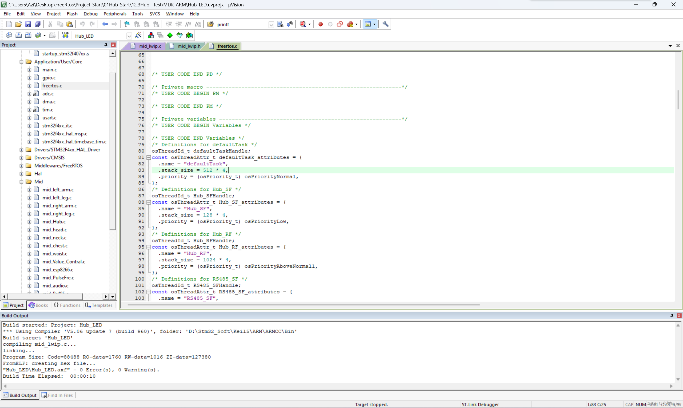
Task: Collapse code fold at line 88
Action: (149, 202)
